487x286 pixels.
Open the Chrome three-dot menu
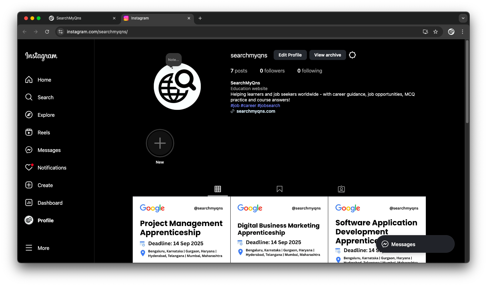(x=463, y=32)
